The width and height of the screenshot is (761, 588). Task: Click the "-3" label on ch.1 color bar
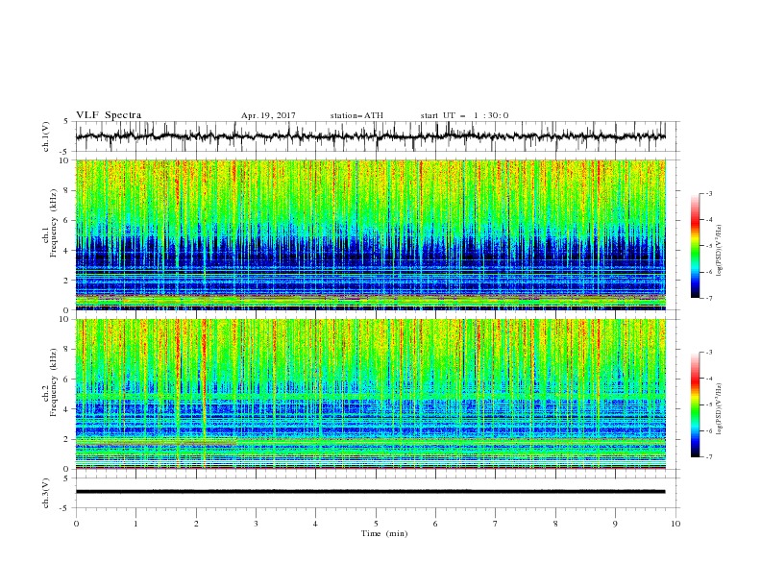(708, 194)
